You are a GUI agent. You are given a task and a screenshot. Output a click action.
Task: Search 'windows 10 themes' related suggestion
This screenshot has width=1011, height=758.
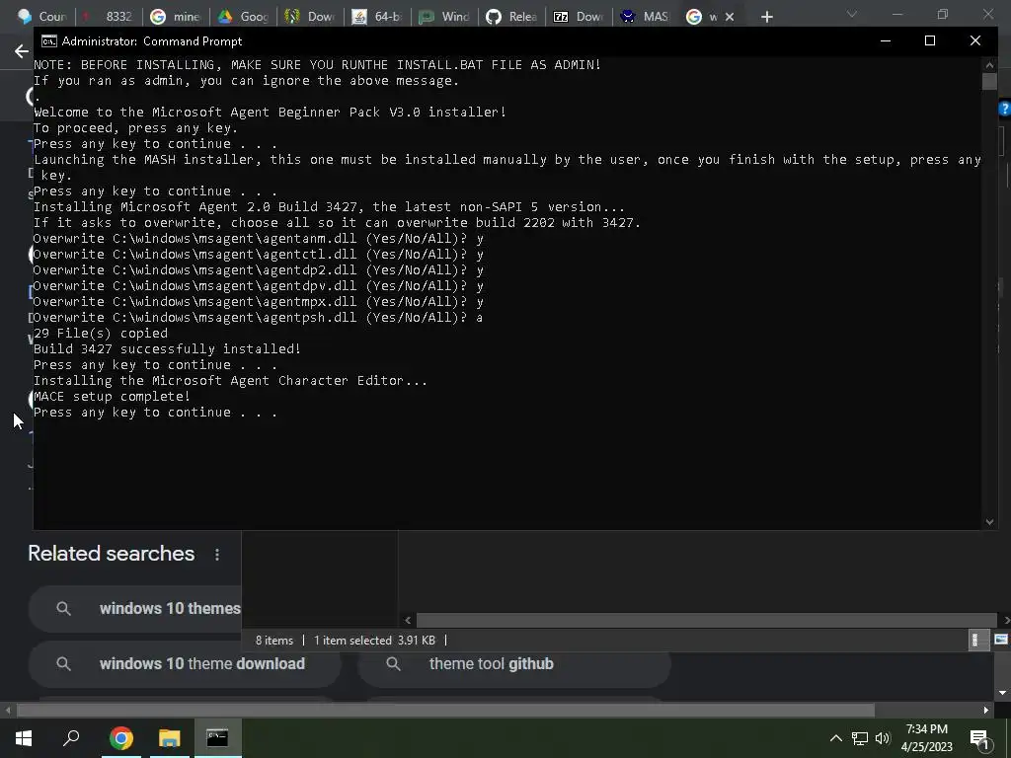coord(134,608)
